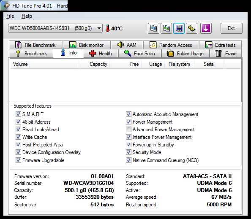Click the Benchmark light bulb icon
251x219 pixels.
coord(18,53)
